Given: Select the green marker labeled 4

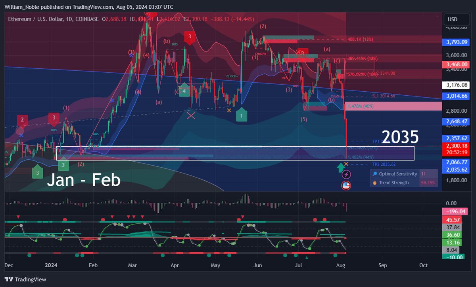Looking at the screenshot, I should tap(184, 91).
